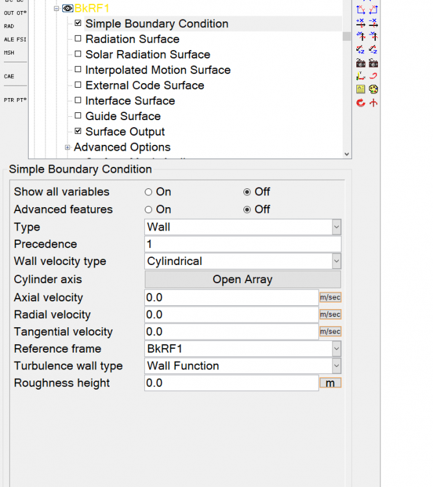Turn Show all variables On
The width and height of the screenshot is (433, 487).
pos(149,192)
